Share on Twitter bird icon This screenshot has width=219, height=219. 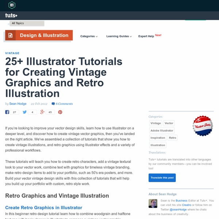24,112
